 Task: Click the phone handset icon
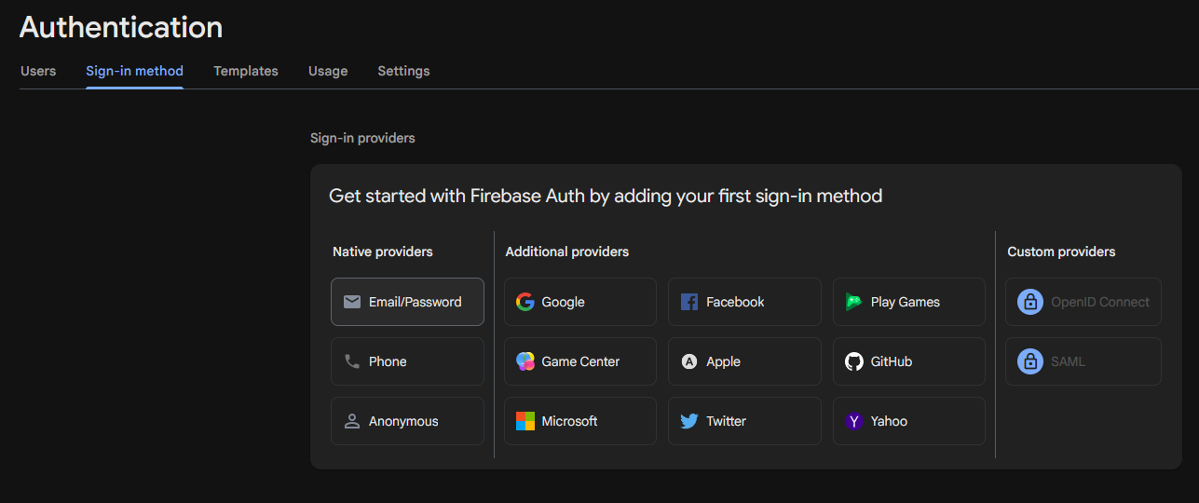352,361
